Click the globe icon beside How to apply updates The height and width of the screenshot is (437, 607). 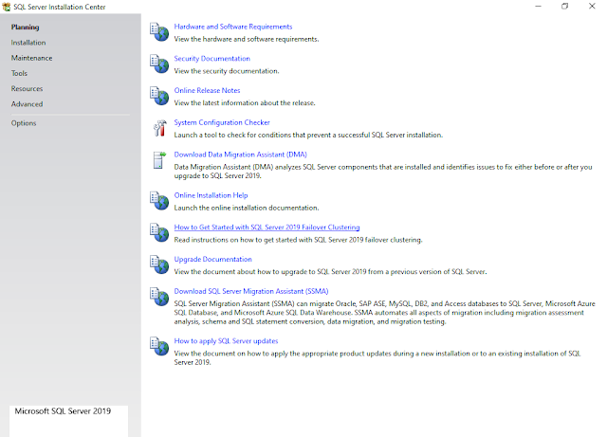click(159, 346)
